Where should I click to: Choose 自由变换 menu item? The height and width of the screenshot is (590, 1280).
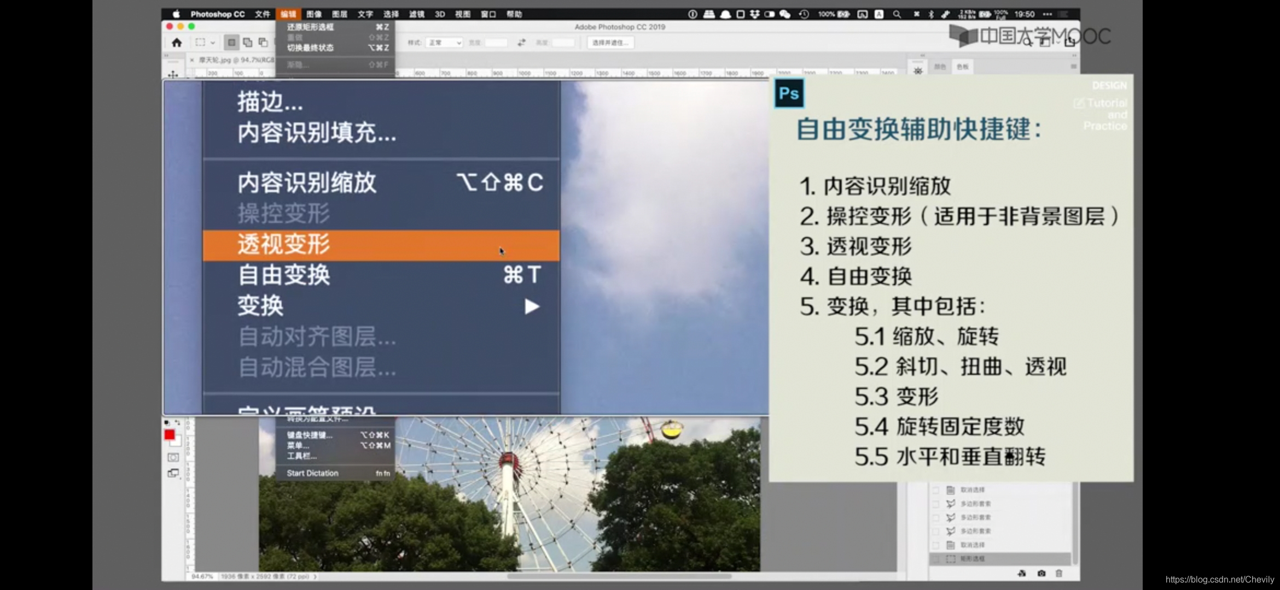[x=381, y=275]
